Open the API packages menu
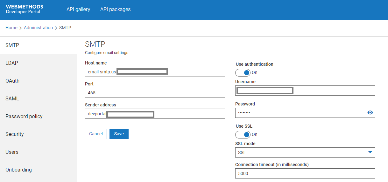 point(115,10)
